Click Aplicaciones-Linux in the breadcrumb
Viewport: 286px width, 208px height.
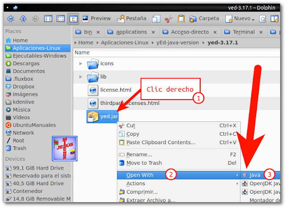tap(125, 42)
